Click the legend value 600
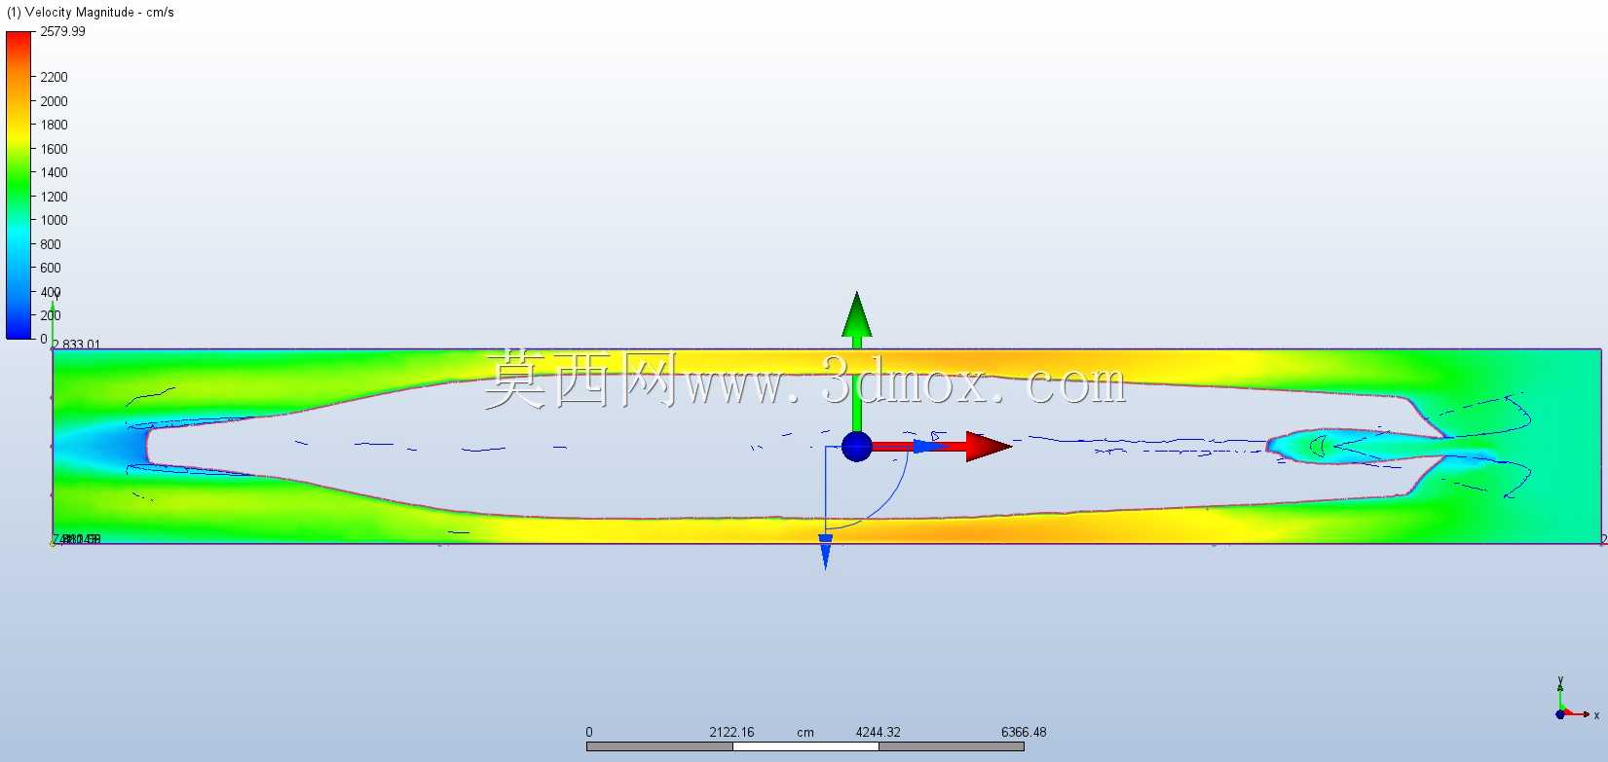Viewport: 1608px width, 762px height. pyautogui.click(x=51, y=268)
